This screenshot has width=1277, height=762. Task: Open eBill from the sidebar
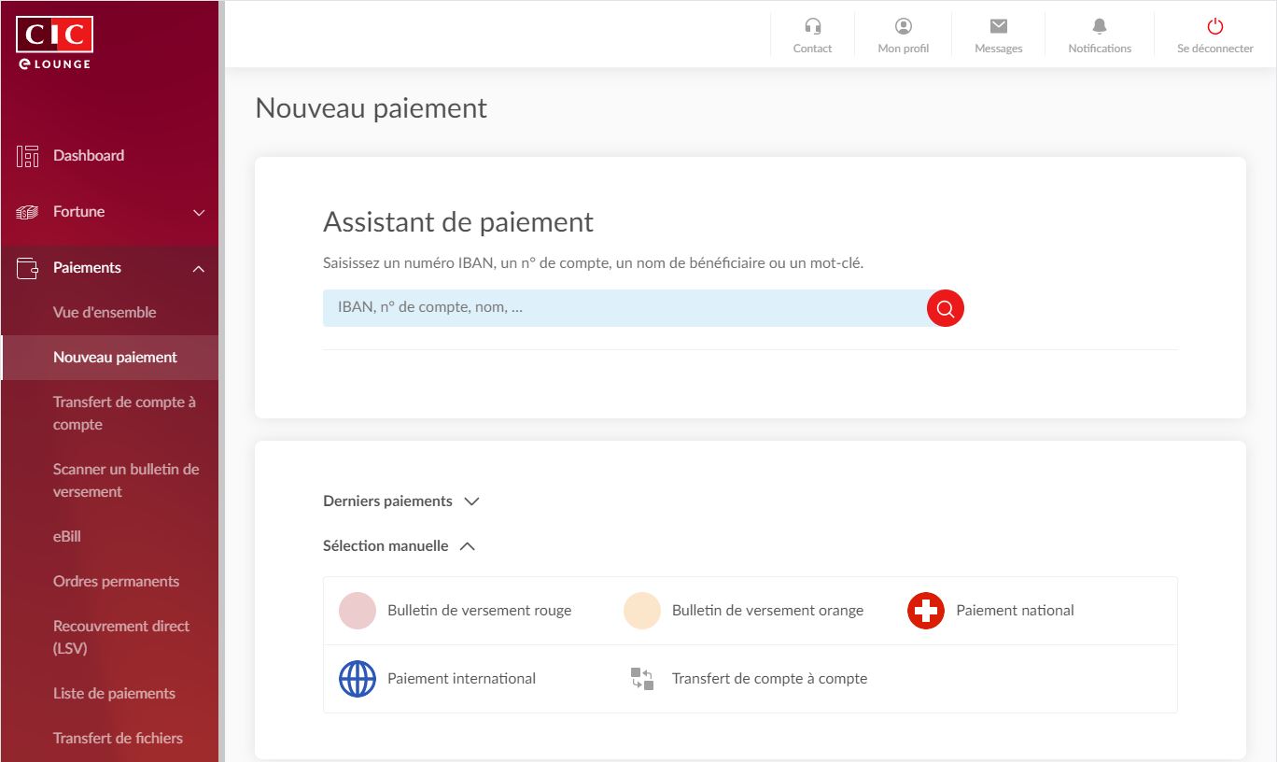point(67,537)
